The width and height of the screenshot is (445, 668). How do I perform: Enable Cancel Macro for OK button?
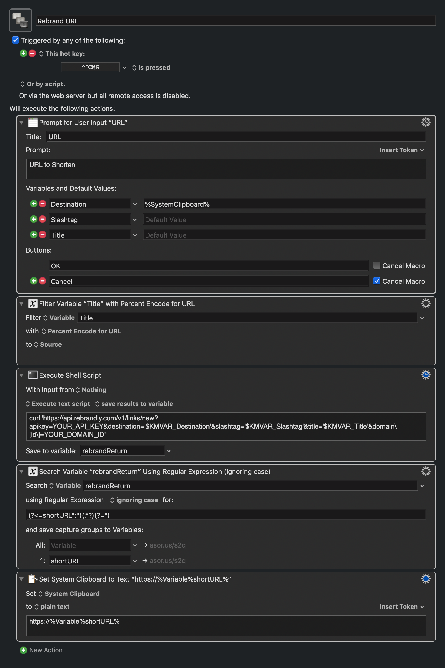point(377,266)
